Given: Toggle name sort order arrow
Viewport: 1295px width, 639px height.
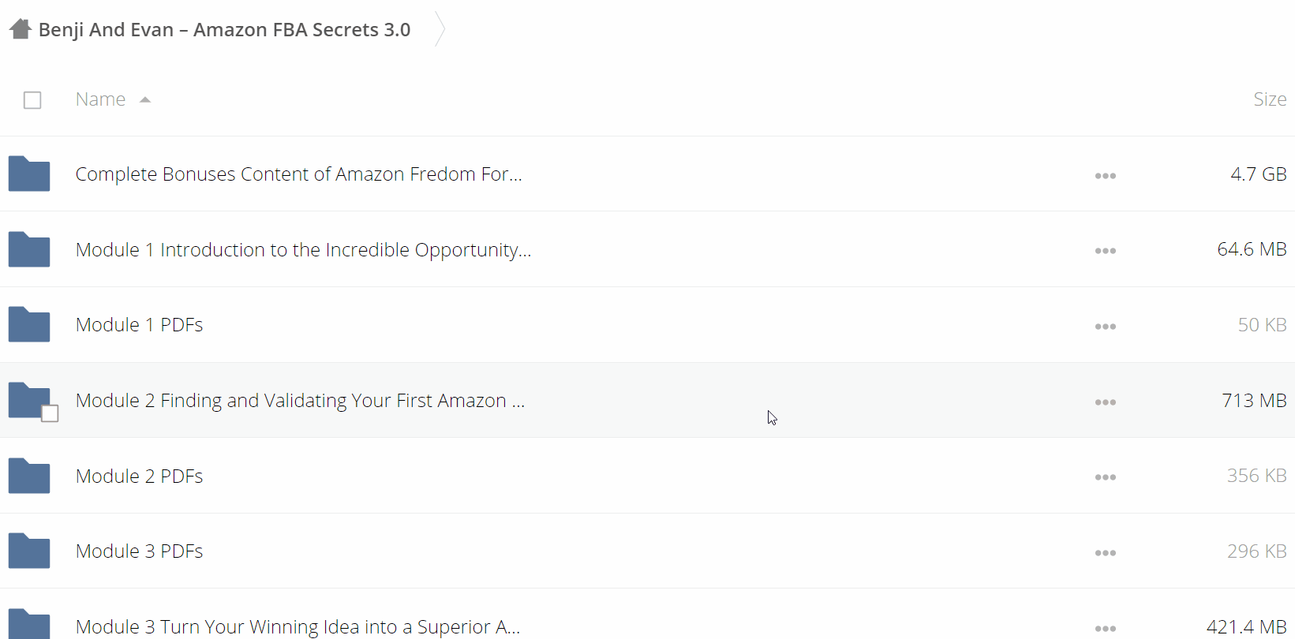Looking at the screenshot, I should point(145,99).
